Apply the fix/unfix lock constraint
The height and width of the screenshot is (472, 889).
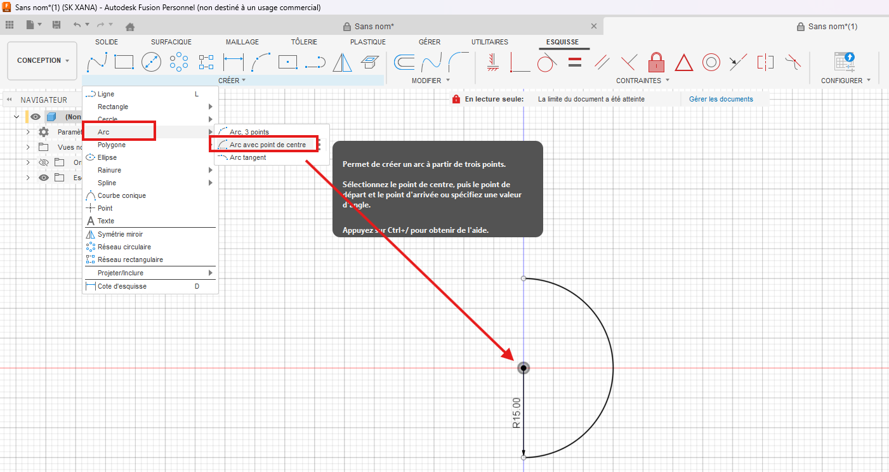656,62
